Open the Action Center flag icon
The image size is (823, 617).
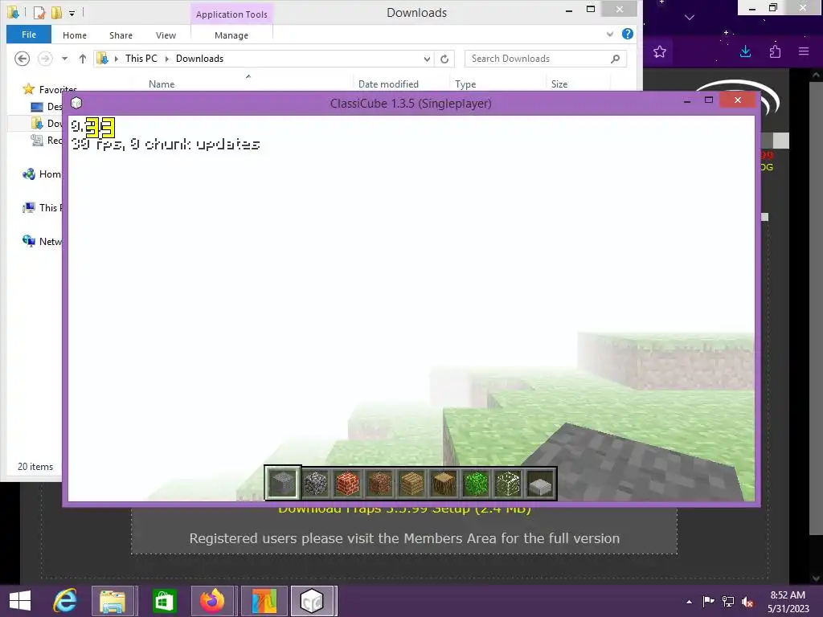pos(708,602)
